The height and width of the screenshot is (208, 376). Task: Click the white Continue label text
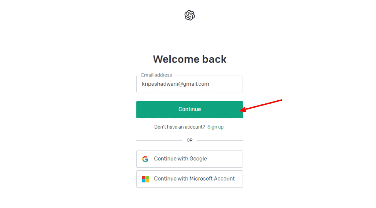pos(189,109)
